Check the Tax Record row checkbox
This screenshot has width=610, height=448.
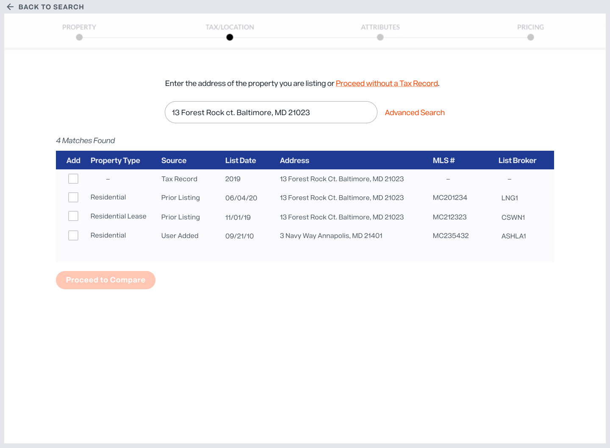pyautogui.click(x=73, y=178)
